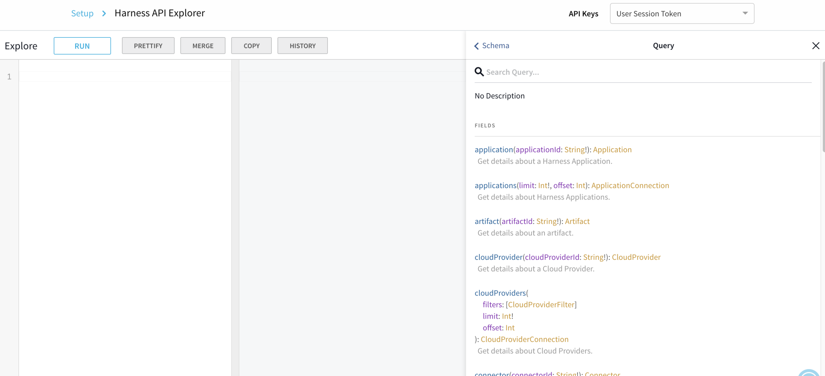Open the artifactId argument
Screen dimensions: 825x376
point(517,221)
